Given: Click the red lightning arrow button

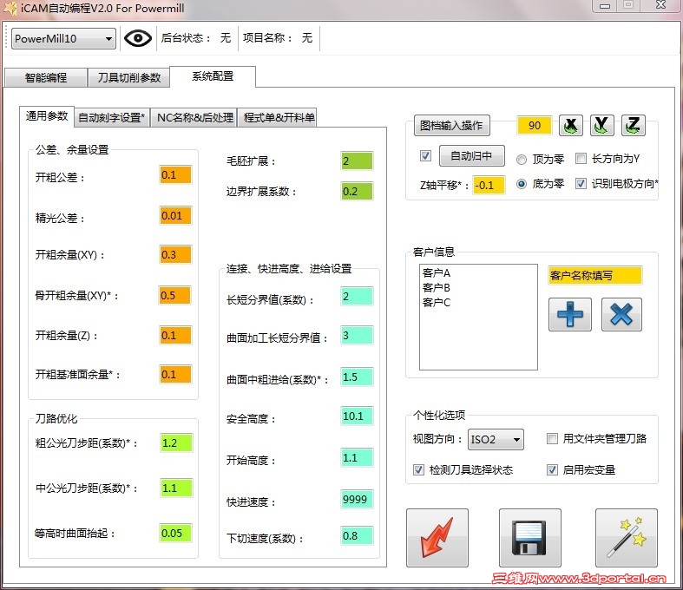Looking at the screenshot, I should click(x=437, y=538).
